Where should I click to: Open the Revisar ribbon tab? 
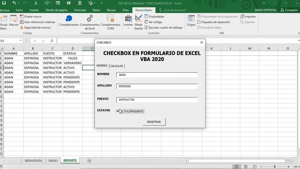click(x=111, y=10)
